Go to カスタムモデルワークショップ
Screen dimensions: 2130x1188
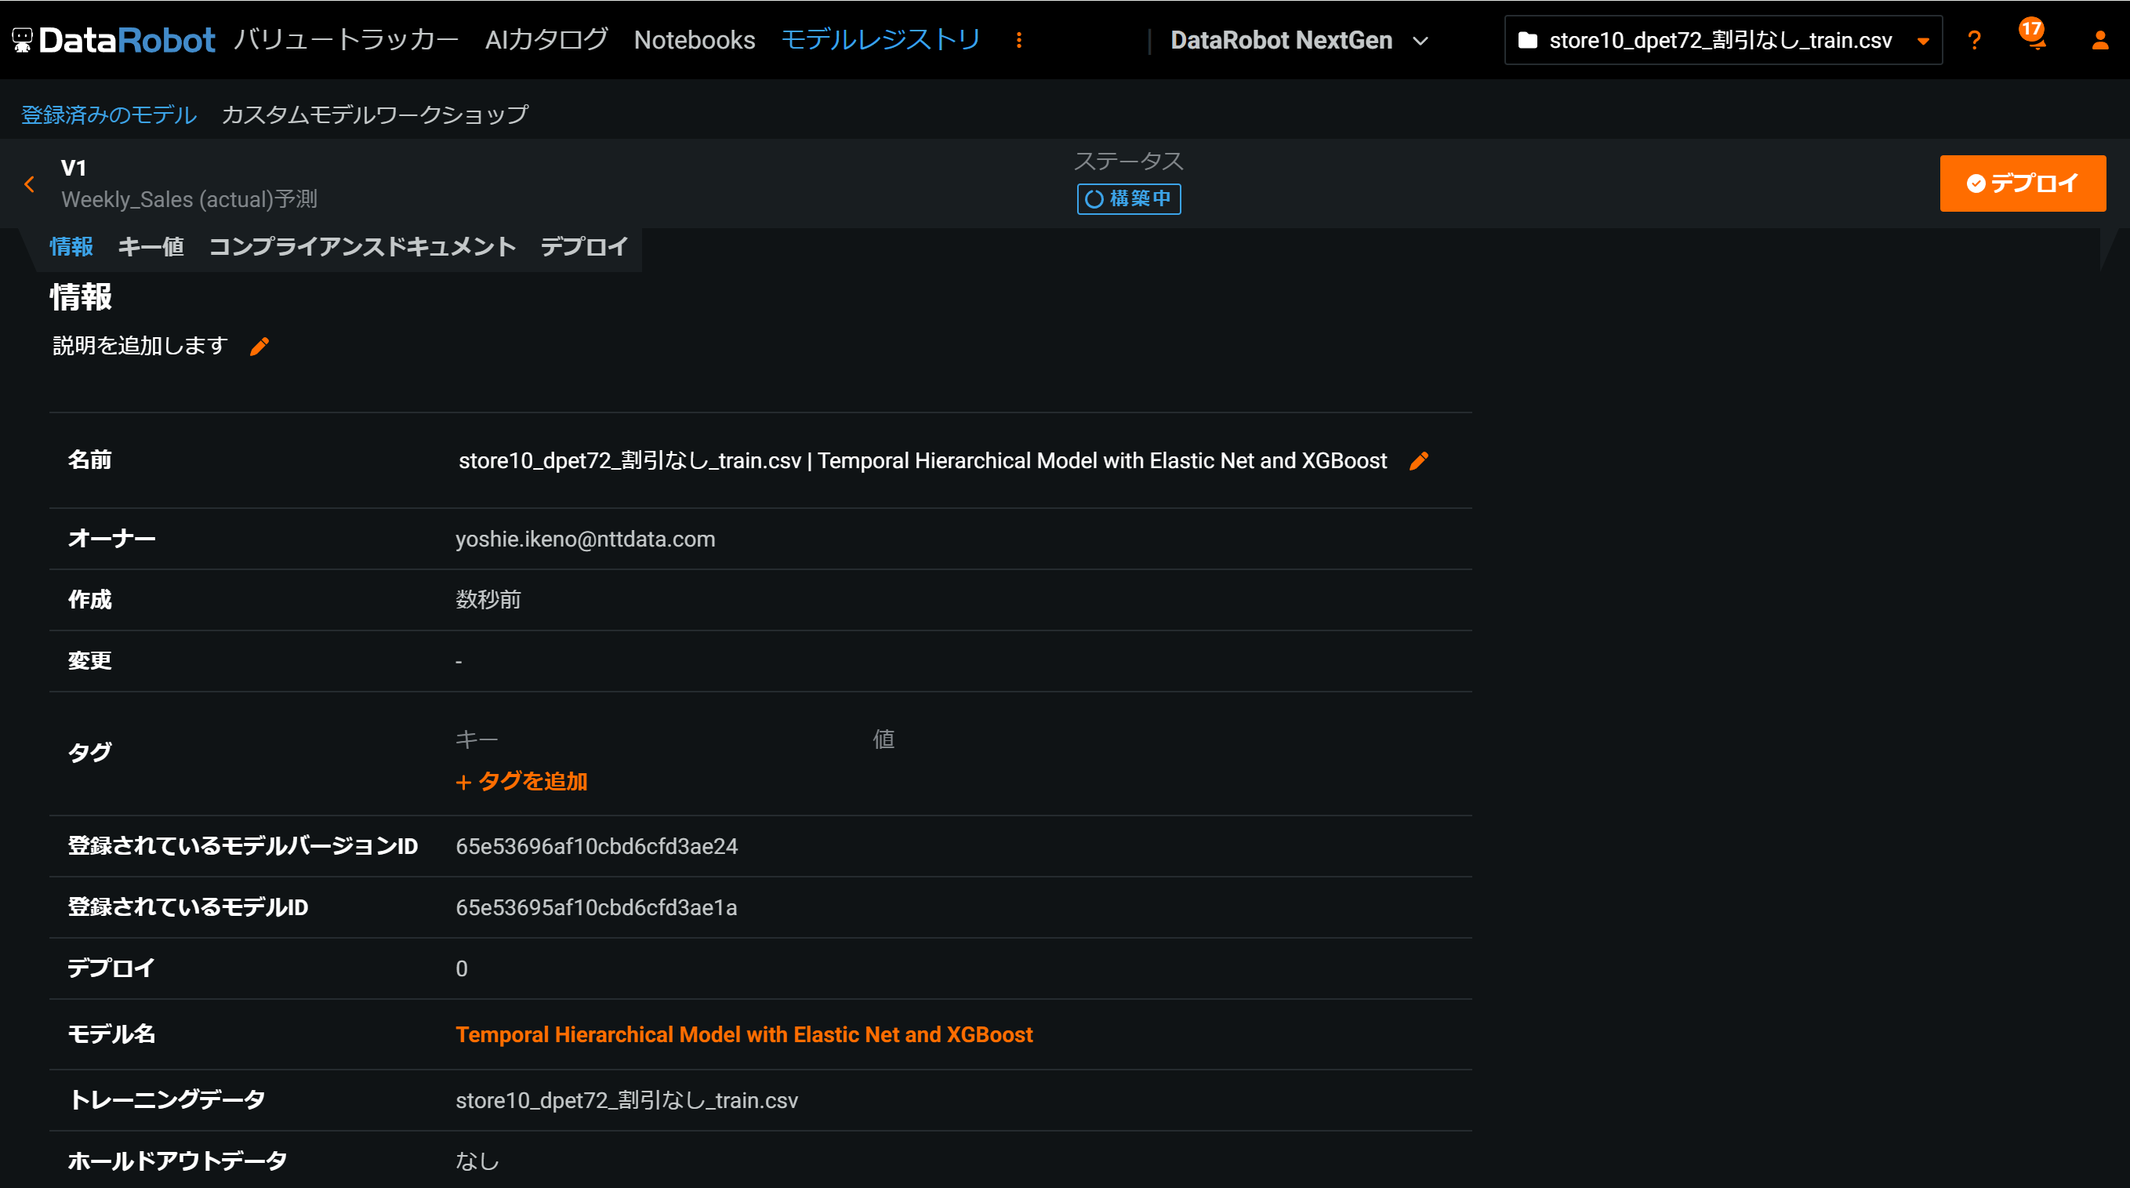click(375, 114)
